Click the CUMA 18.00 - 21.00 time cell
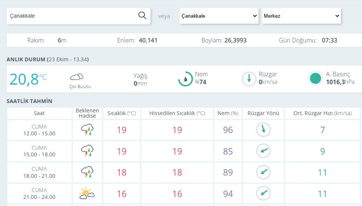Viewport: 362px width, 206px height. tap(39, 172)
